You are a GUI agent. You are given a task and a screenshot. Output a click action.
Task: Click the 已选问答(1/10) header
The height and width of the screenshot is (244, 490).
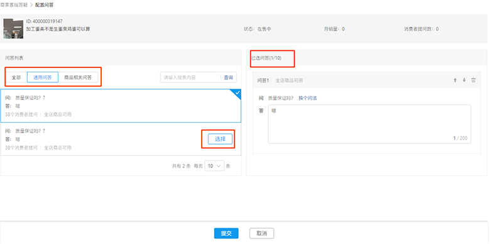point(266,58)
